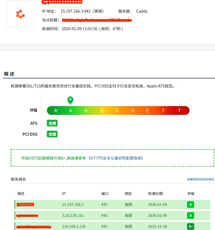The image size is (215, 230).
Task: Click the D grade on the rating bar
Action: pos(132,110)
